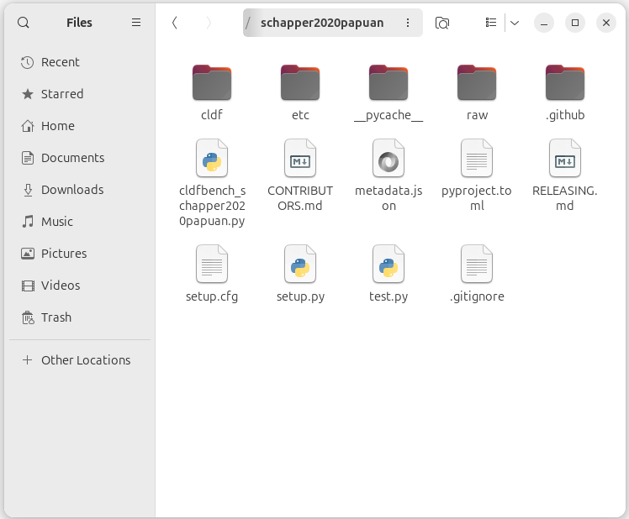Select the CONTRIBUTORS.md markdown file icon

(300, 158)
